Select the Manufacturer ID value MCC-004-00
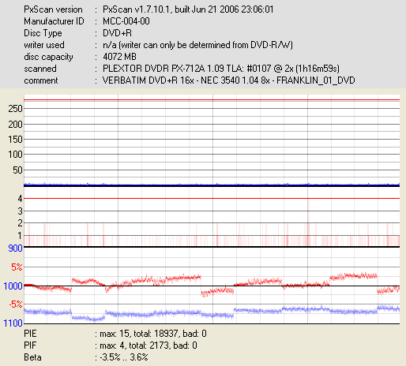Viewport: 406px width, 366px height. click(x=126, y=21)
